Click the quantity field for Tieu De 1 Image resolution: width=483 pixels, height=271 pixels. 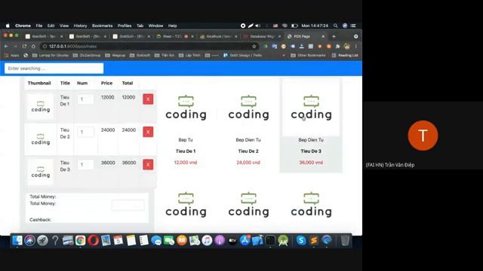85,99
